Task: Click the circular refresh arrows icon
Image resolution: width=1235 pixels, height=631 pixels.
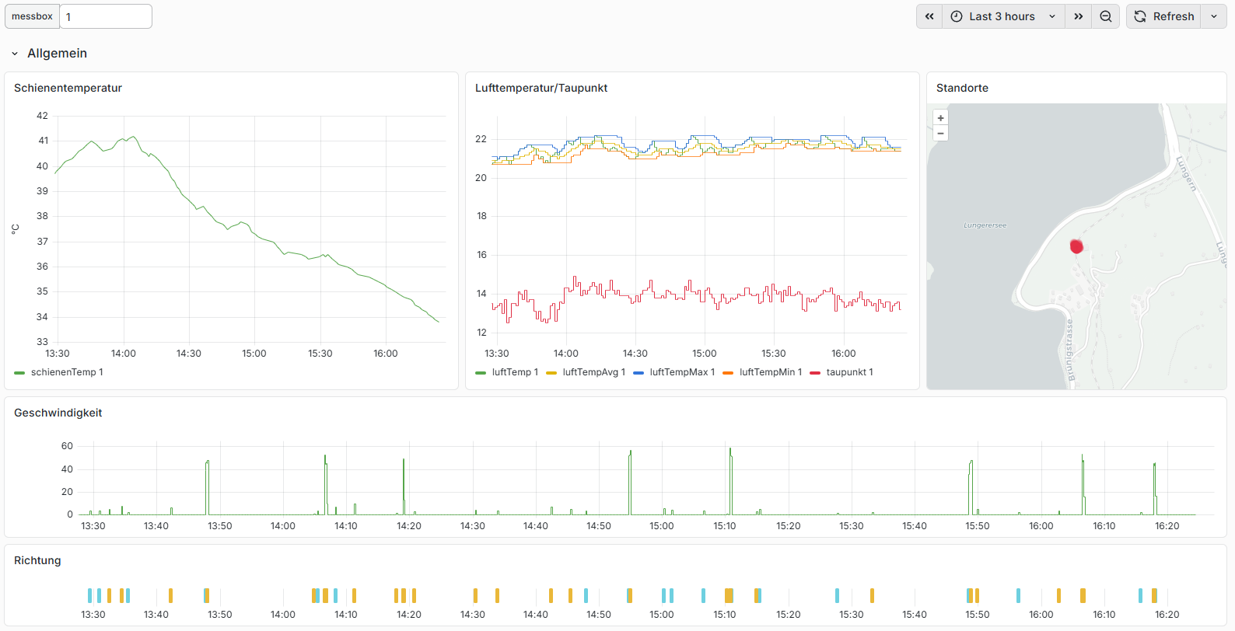Action: click(x=1140, y=16)
